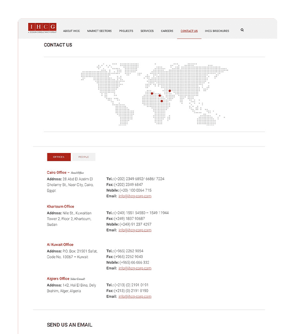Click the Cairo Office email link

tap(135, 196)
